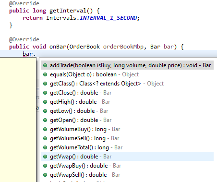Select getVwapBuy() : double suggestion
This screenshot has height=182, width=217.
pos(127,166)
